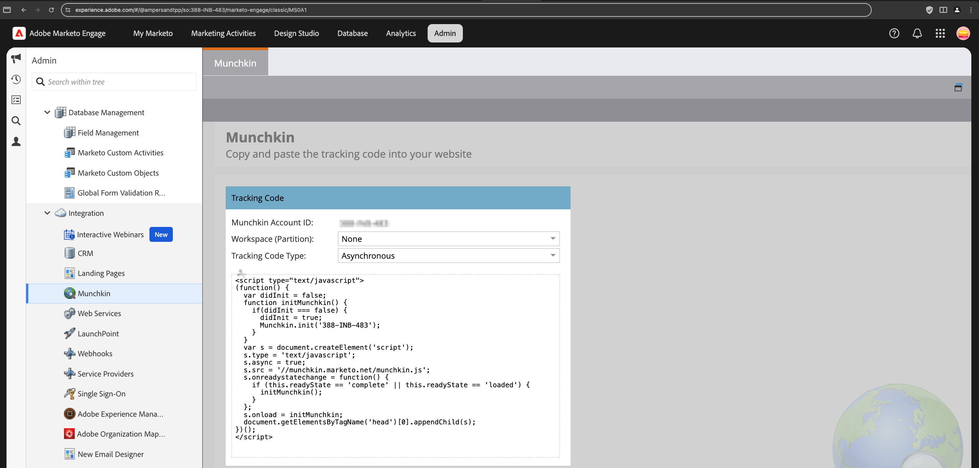Click the checklist icon in left rail

(16, 100)
